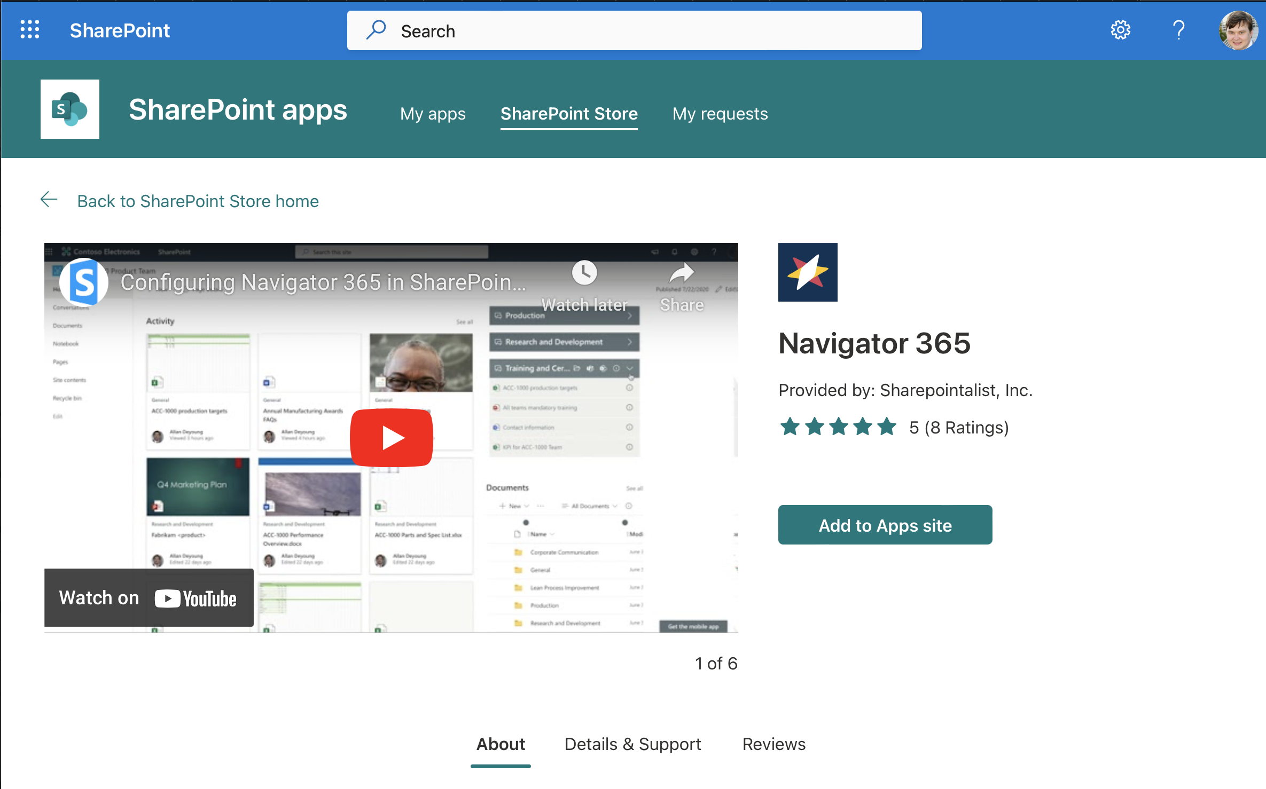Select the About tab
1266x789 pixels.
(x=501, y=745)
